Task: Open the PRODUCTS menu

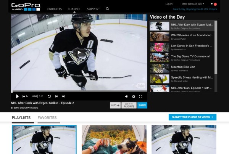Action: pos(55,9)
